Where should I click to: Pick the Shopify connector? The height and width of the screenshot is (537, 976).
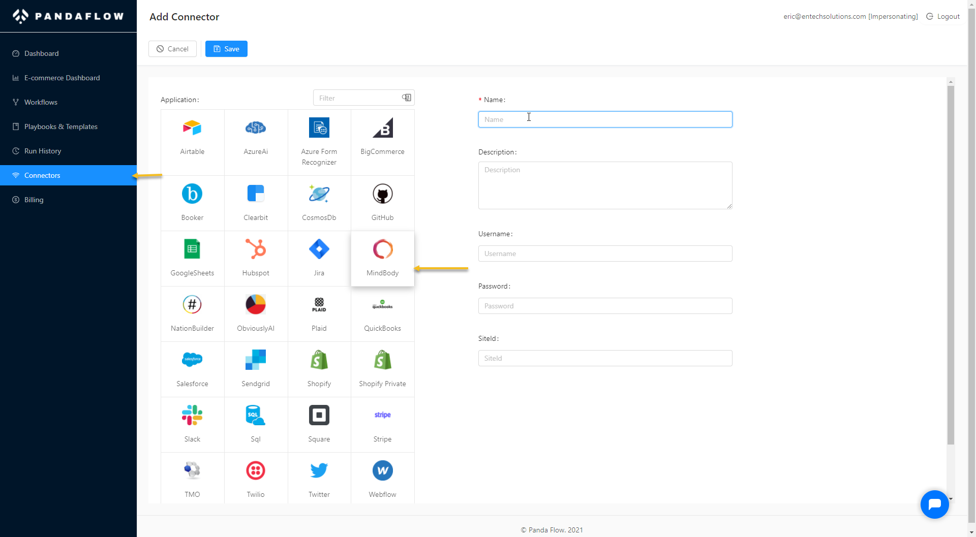319,369
